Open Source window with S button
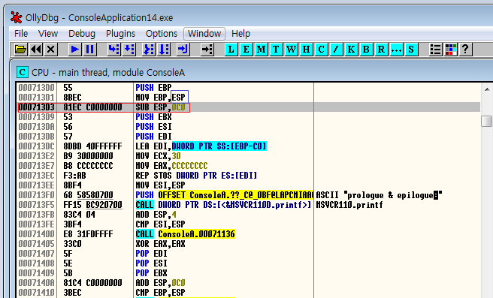Screen dimensions: 493x298 coord(411,50)
